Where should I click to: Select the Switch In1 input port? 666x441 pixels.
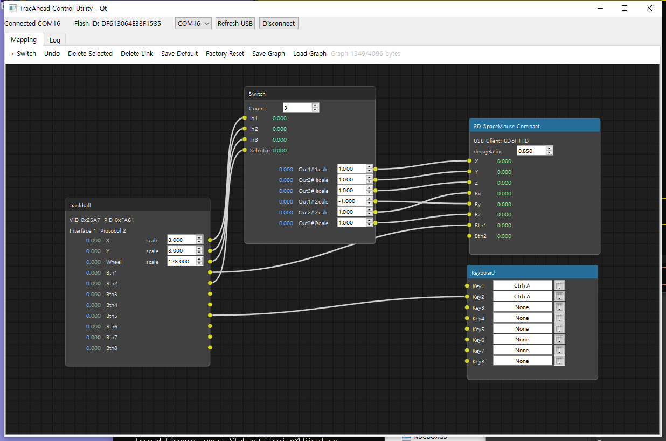click(245, 118)
